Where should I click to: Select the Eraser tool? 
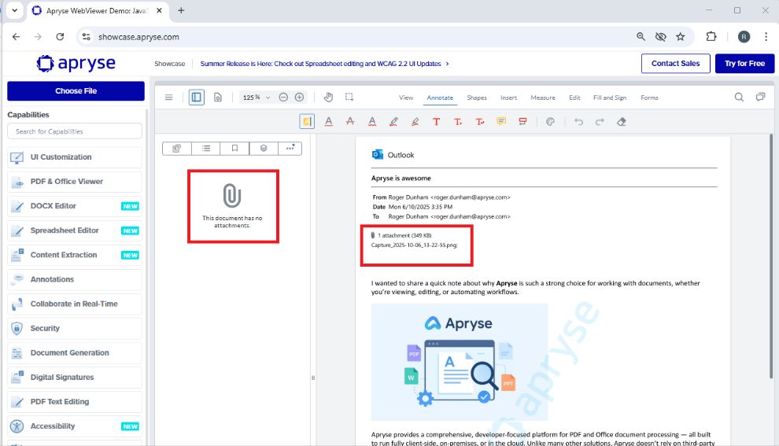pyautogui.click(x=622, y=122)
